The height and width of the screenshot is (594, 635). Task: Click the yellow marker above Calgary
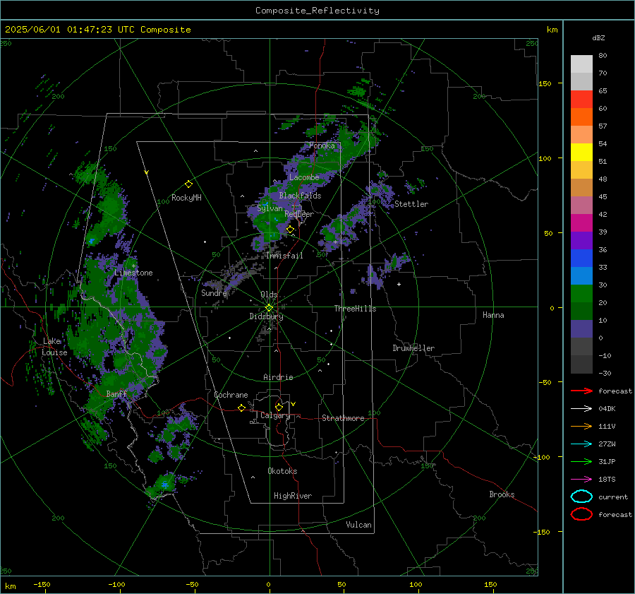click(x=279, y=407)
